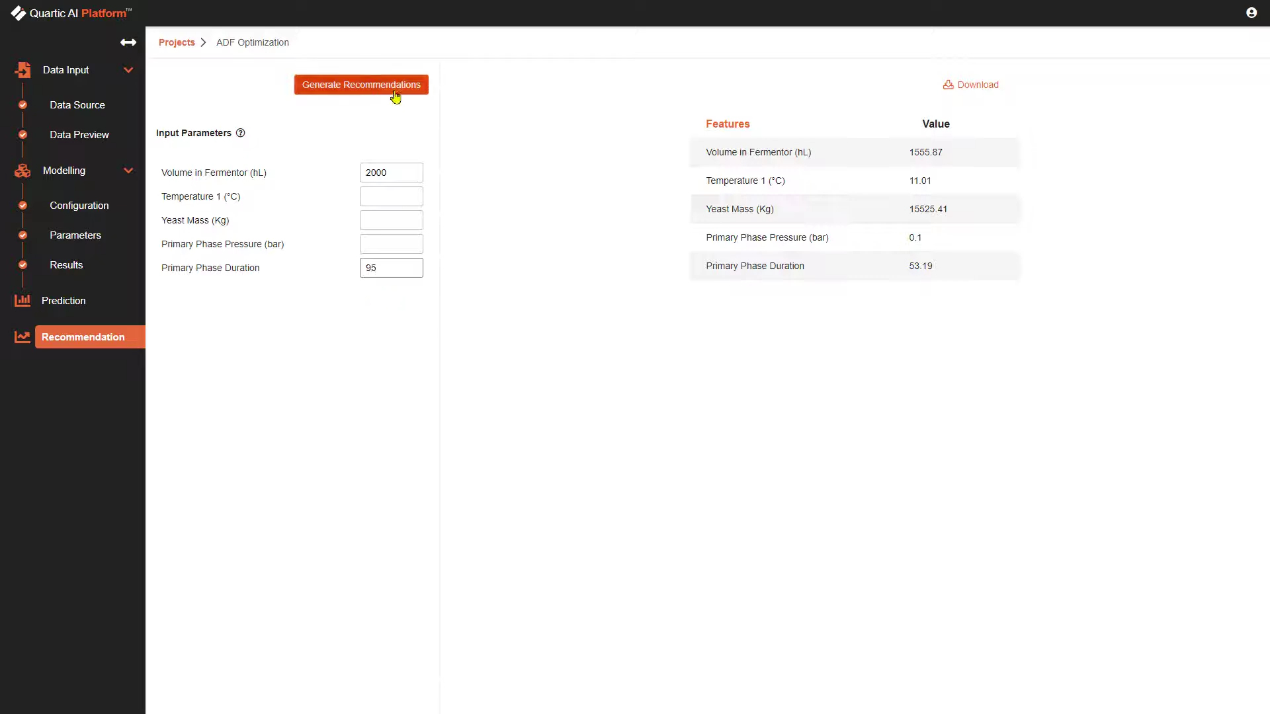Click the Input Parameters help icon

[241, 133]
